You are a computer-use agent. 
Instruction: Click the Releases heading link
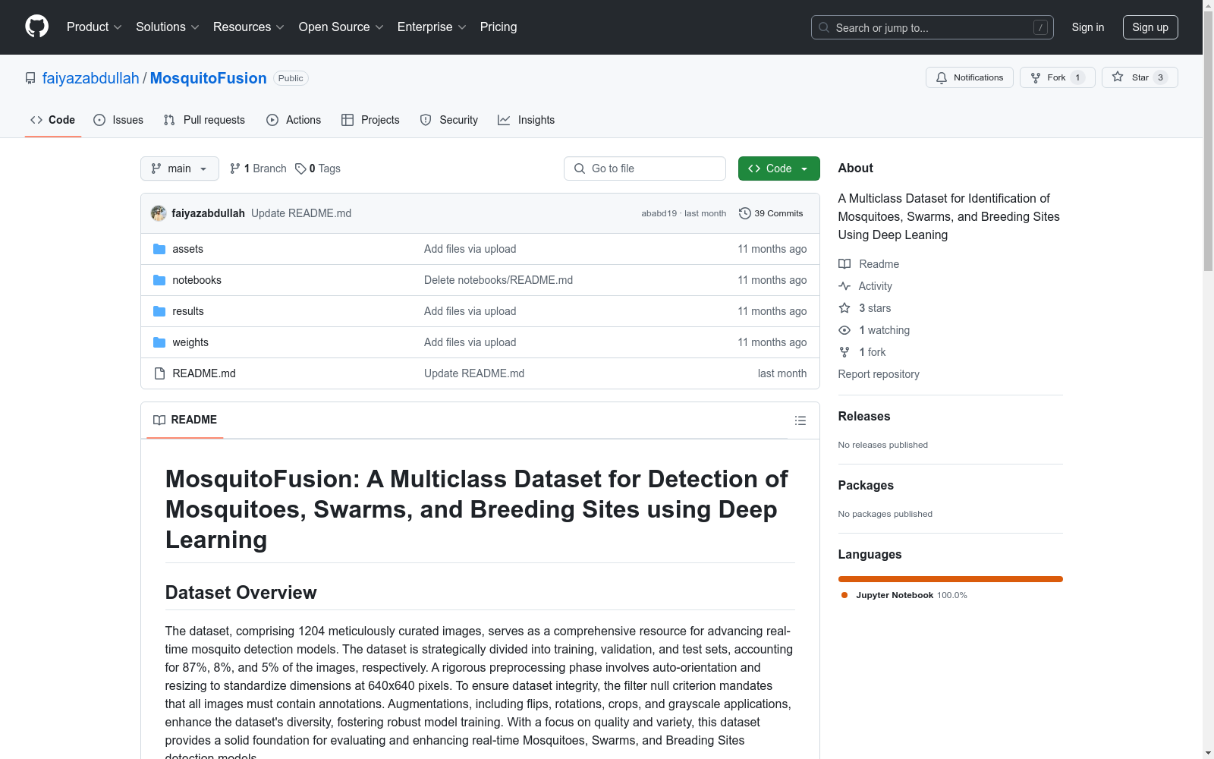864,416
